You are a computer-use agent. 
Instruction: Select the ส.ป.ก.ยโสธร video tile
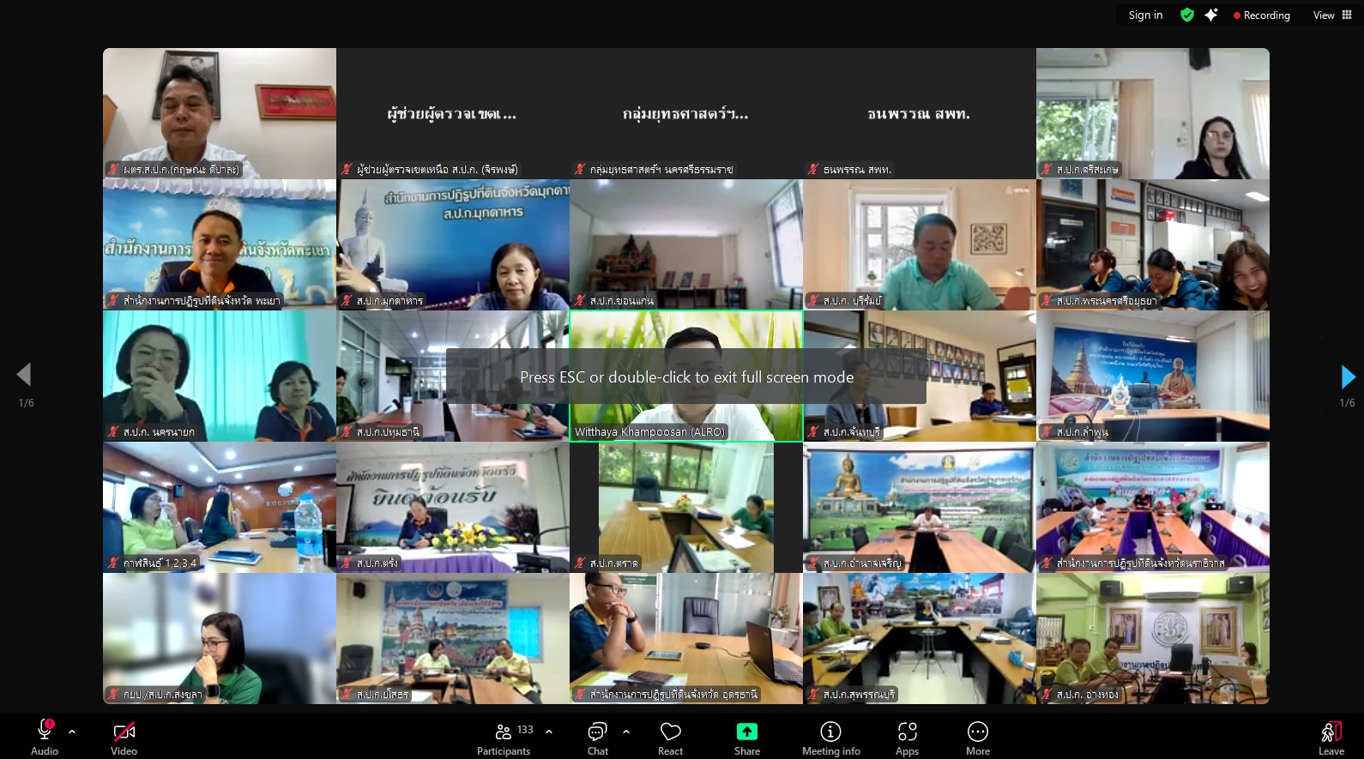click(453, 638)
